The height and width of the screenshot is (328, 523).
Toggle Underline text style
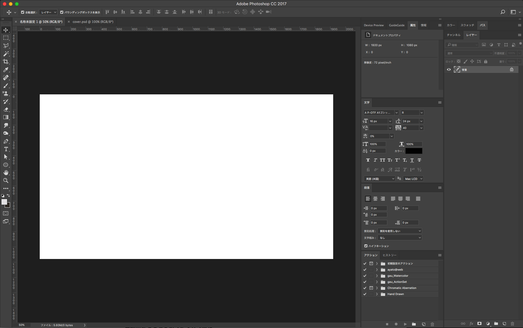[x=412, y=160]
